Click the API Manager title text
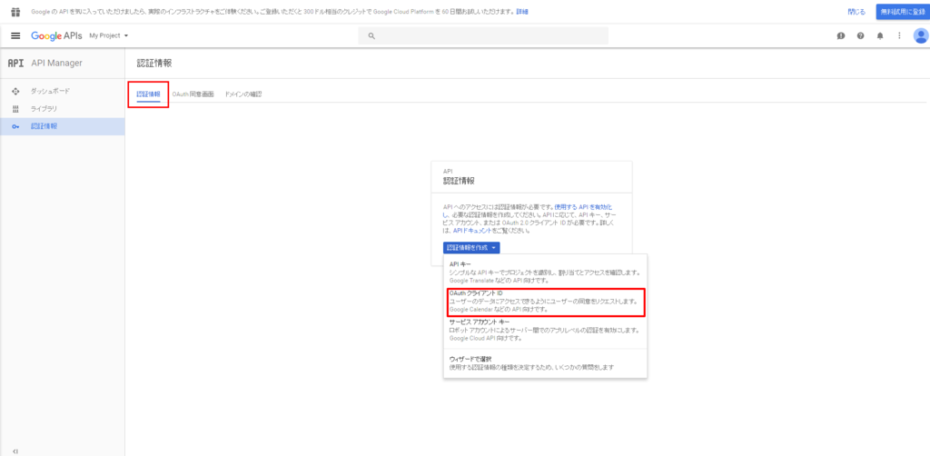The width and height of the screenshot is (930, 456). click(x=56, y=63)
